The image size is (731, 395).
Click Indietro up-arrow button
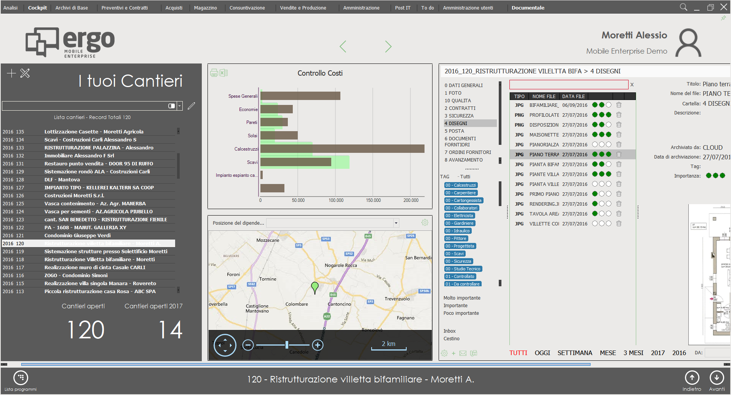pyautogui.click(x=692, y=381)
